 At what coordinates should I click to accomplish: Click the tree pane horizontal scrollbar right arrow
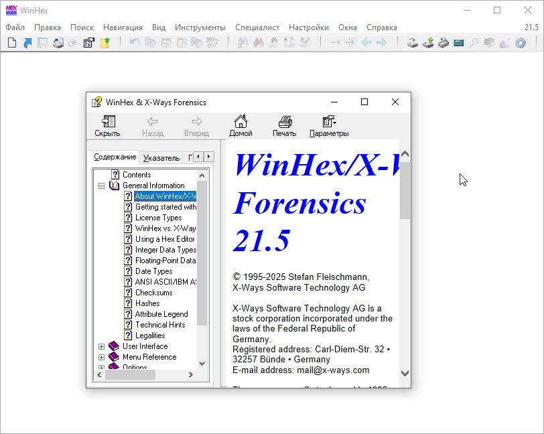pos(190,375)
